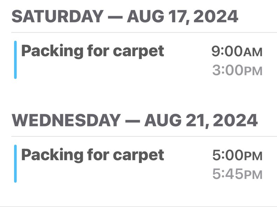Click the blue calendar bar on Wednesday's event
Viewport: 277px width, 207px height.
(x=15, y=163)
